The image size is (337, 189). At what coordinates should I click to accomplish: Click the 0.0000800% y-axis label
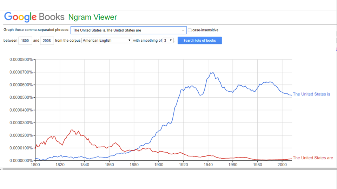21,59
